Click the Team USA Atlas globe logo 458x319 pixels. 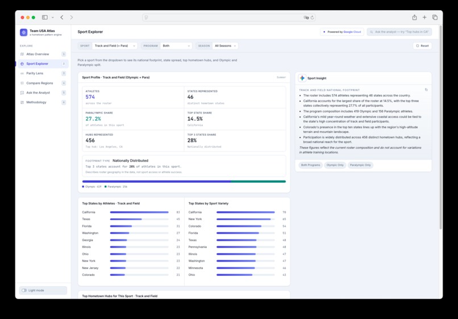(x=24, y=32)
